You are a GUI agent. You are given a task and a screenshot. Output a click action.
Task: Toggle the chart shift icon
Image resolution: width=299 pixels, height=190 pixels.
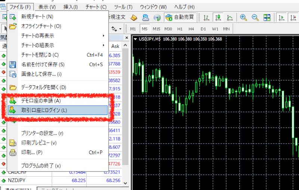(293, 18)
